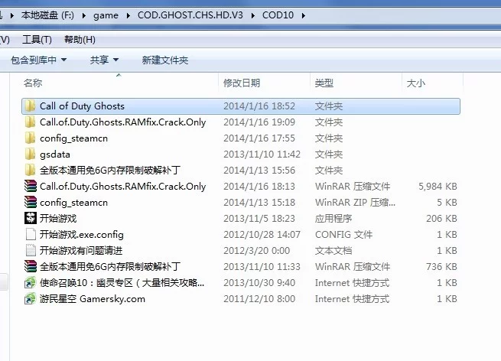Go to 本地磁盘 (F:) in address bar

47,15
